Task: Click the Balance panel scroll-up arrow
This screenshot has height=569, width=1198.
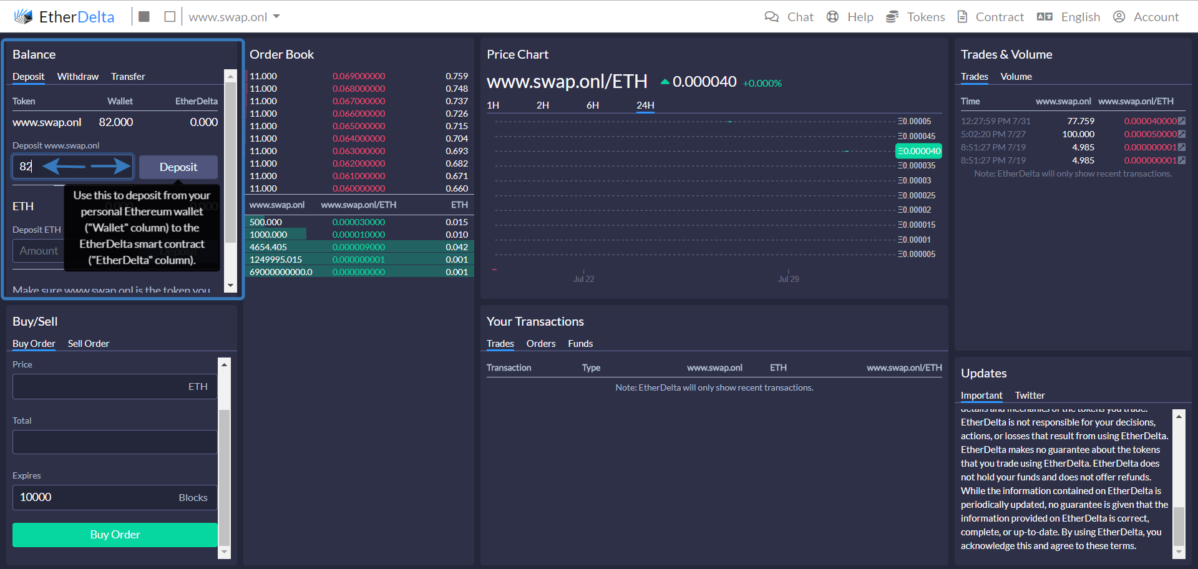Action: coord(230,76)
